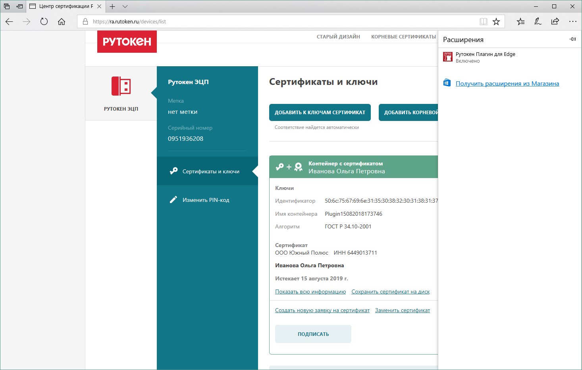Add page to favorites with star icon
This screenshot has width=582, height=370.
496,22
